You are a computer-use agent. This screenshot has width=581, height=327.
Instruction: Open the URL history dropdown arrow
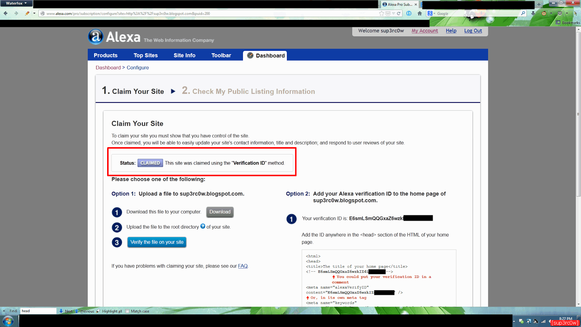393,13
